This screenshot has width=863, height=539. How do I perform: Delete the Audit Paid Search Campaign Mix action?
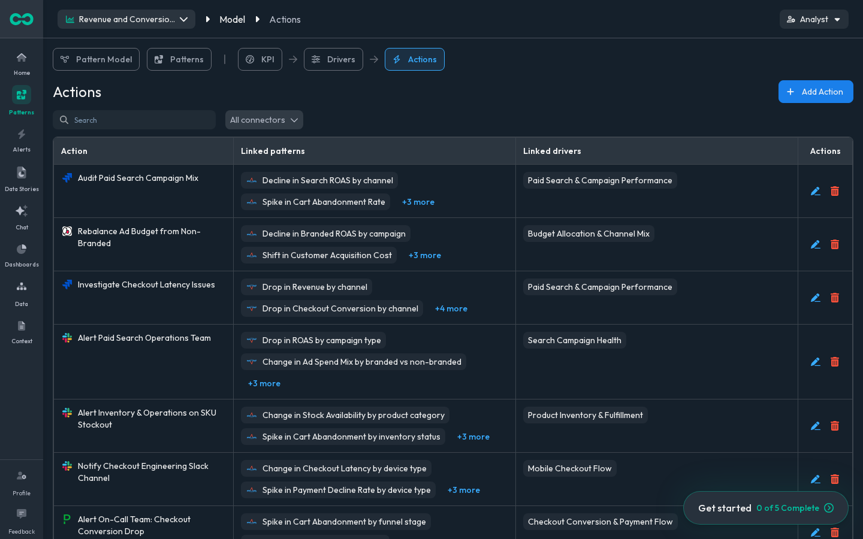(x=835, y=191)
